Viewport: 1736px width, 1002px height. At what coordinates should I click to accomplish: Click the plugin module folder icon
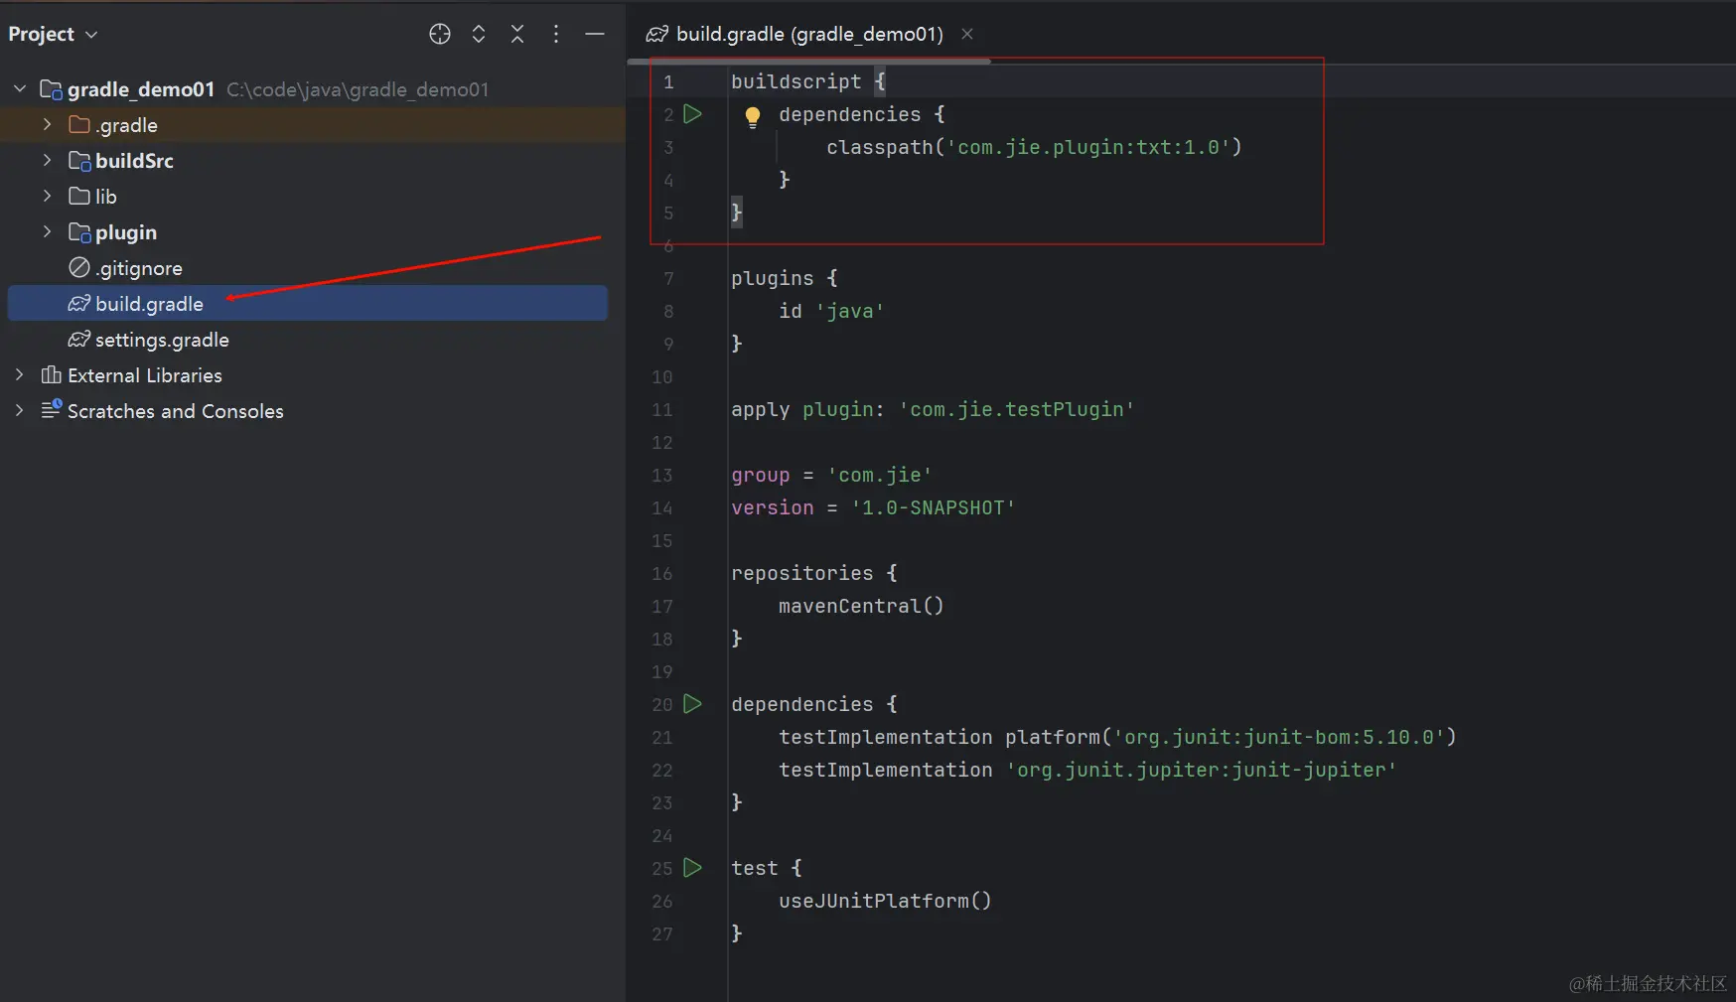(x=79, y=232)
